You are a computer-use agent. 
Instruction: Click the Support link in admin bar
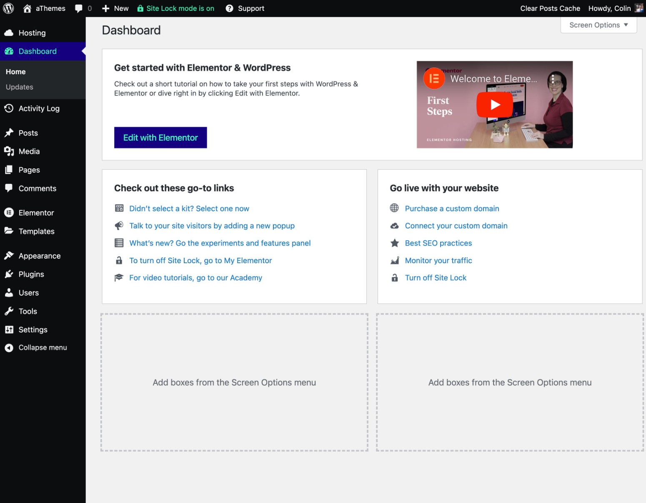tap(251, 8)
